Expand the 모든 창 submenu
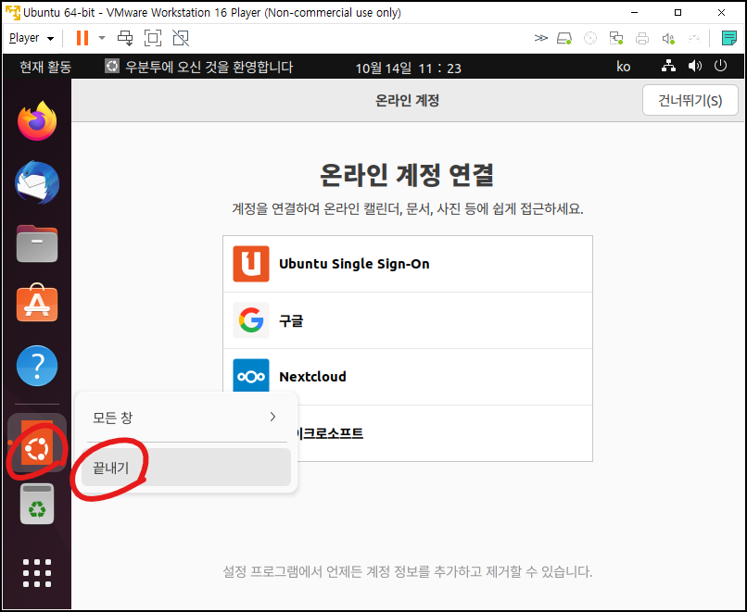The image size is (747, 612). pyautogui.click(x=186, y=418)
